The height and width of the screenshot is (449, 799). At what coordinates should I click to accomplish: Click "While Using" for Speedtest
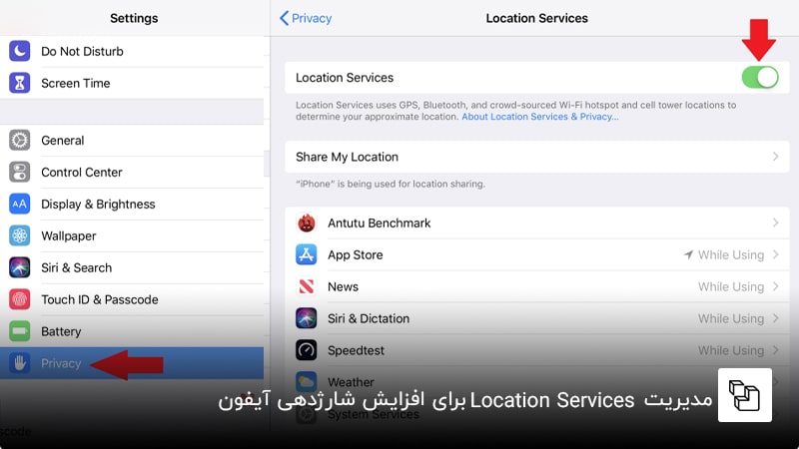pos(731,350)
